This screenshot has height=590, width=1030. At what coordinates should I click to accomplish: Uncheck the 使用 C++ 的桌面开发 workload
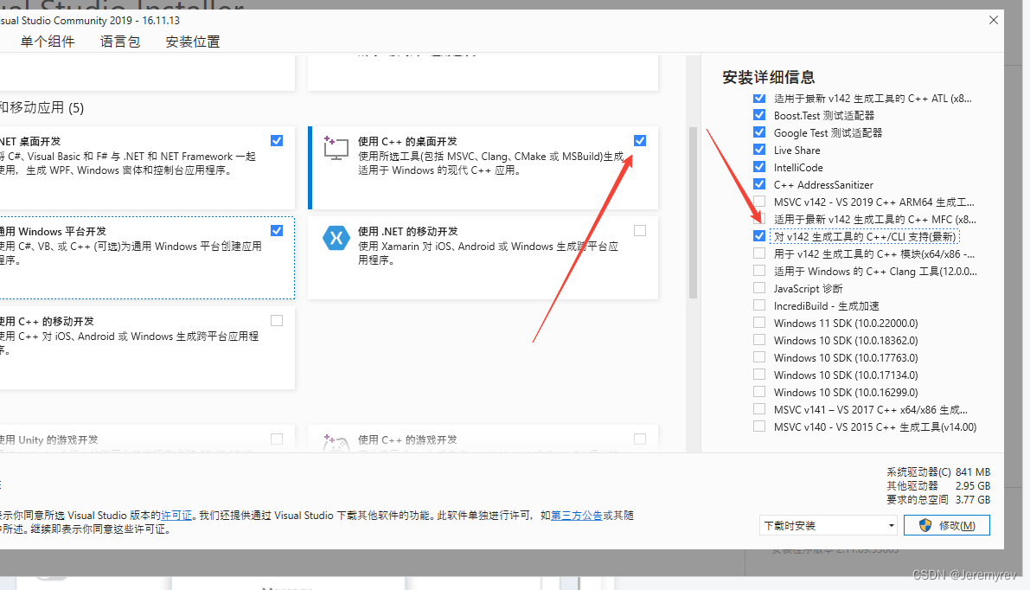click(x=640, y=141)
